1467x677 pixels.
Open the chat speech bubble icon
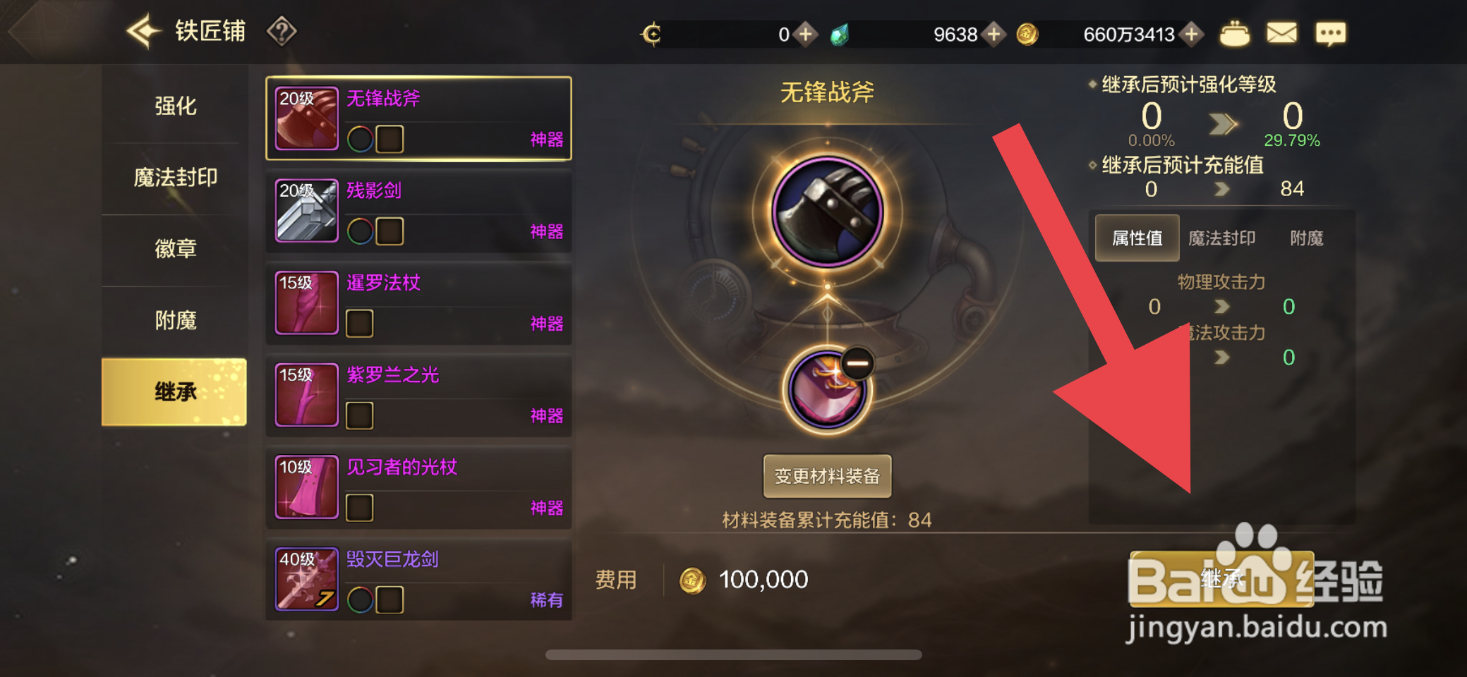tap(1330, 34)
